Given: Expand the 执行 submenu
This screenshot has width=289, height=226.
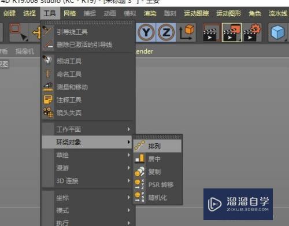Looking at the screenshot, I should 87,223.
